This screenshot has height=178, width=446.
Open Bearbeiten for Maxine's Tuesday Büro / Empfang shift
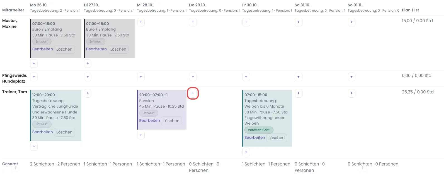click(x=96, y=49)
